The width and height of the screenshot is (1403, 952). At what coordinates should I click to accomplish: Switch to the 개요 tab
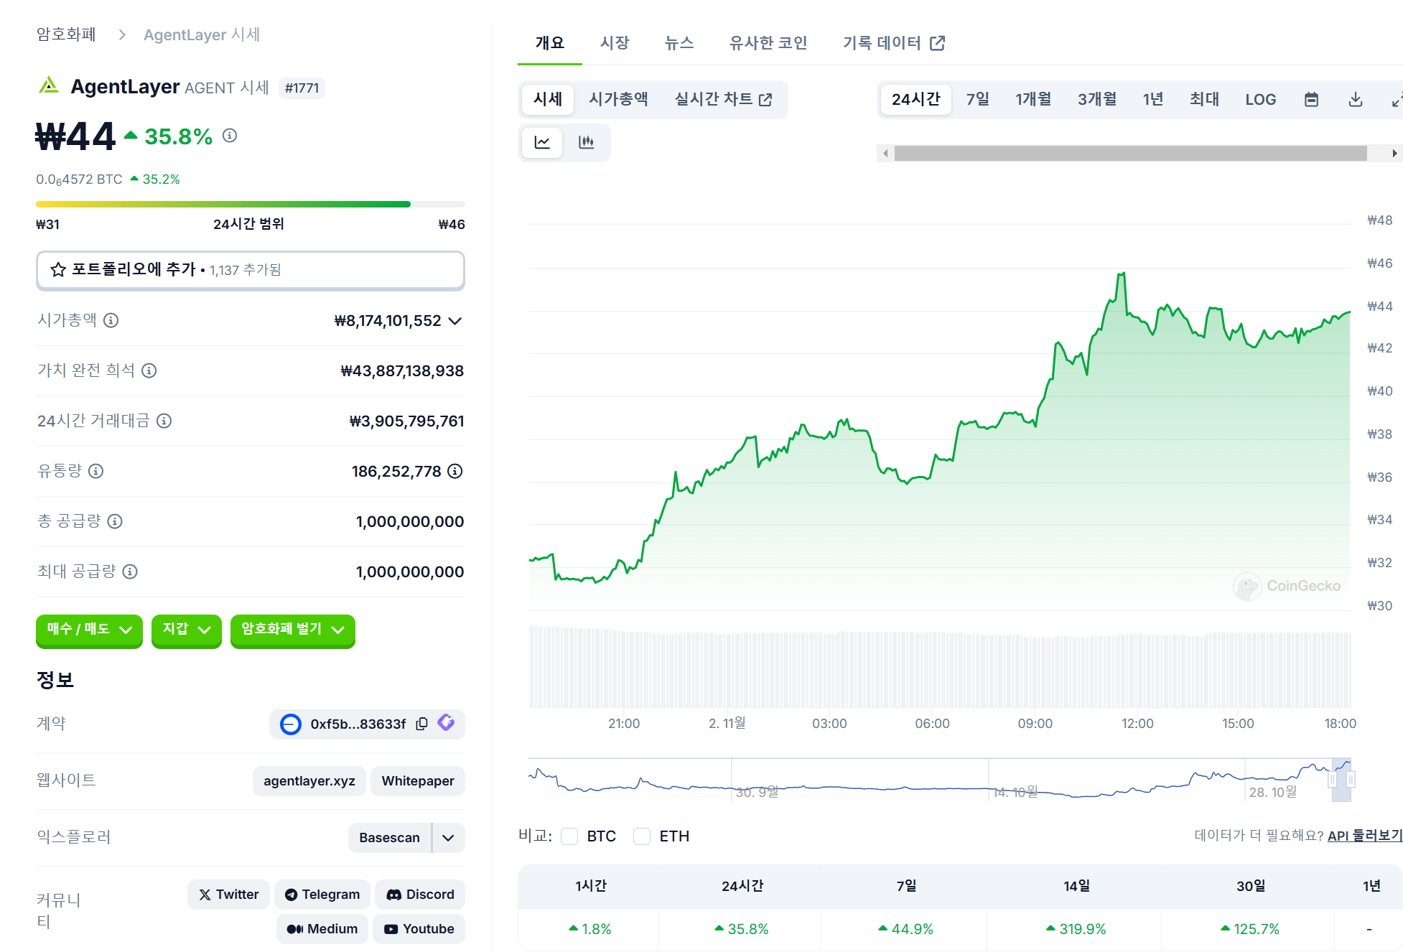click(x=550, y=43)
